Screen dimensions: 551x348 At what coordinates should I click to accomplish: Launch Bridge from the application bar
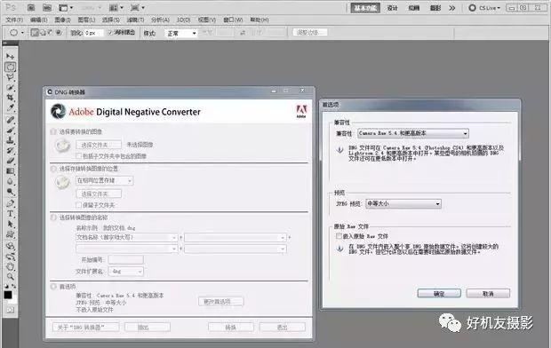coord(31,7)
